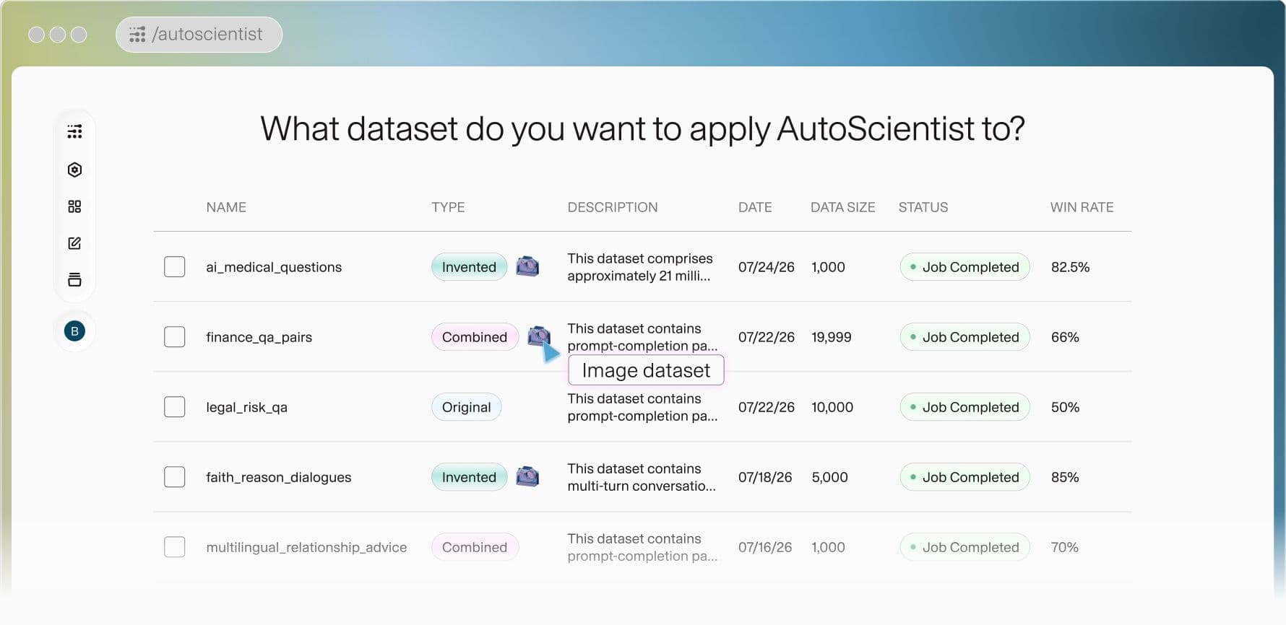Viewport: 1286px width, 625px height.
Task: Click the 50% win rate value
Action: [1065, 407]
